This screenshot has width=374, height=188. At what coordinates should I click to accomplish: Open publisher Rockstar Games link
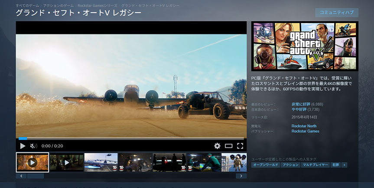pos(305,131)
